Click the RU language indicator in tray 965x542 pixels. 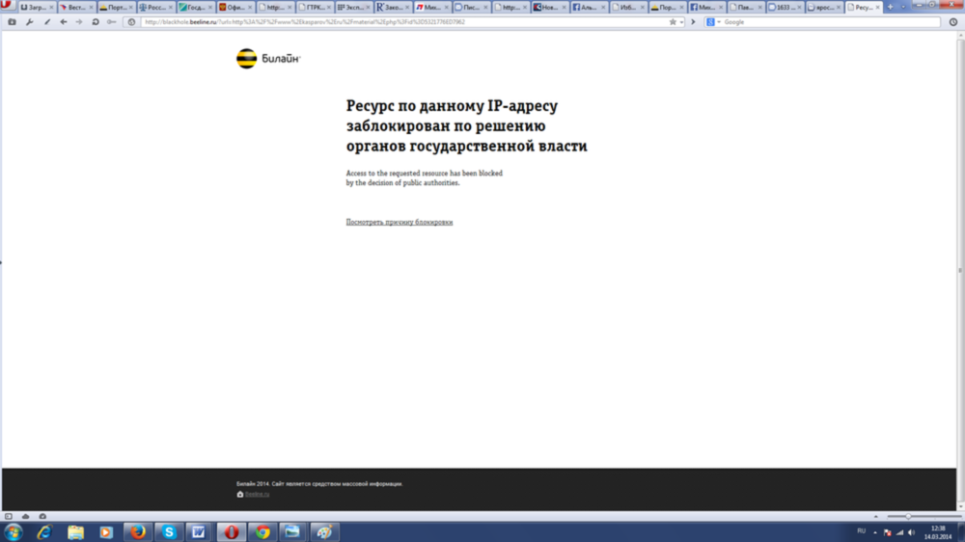(x=861, y=531)
